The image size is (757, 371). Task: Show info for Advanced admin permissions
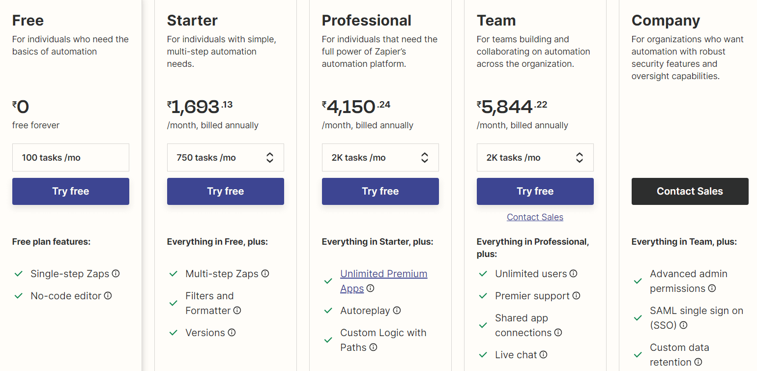712,288
